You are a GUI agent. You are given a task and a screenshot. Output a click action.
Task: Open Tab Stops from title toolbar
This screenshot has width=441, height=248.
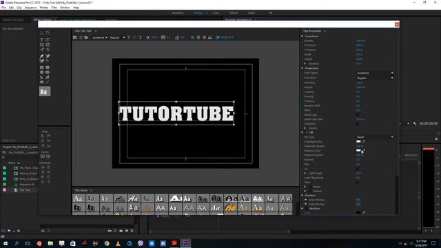209,37
